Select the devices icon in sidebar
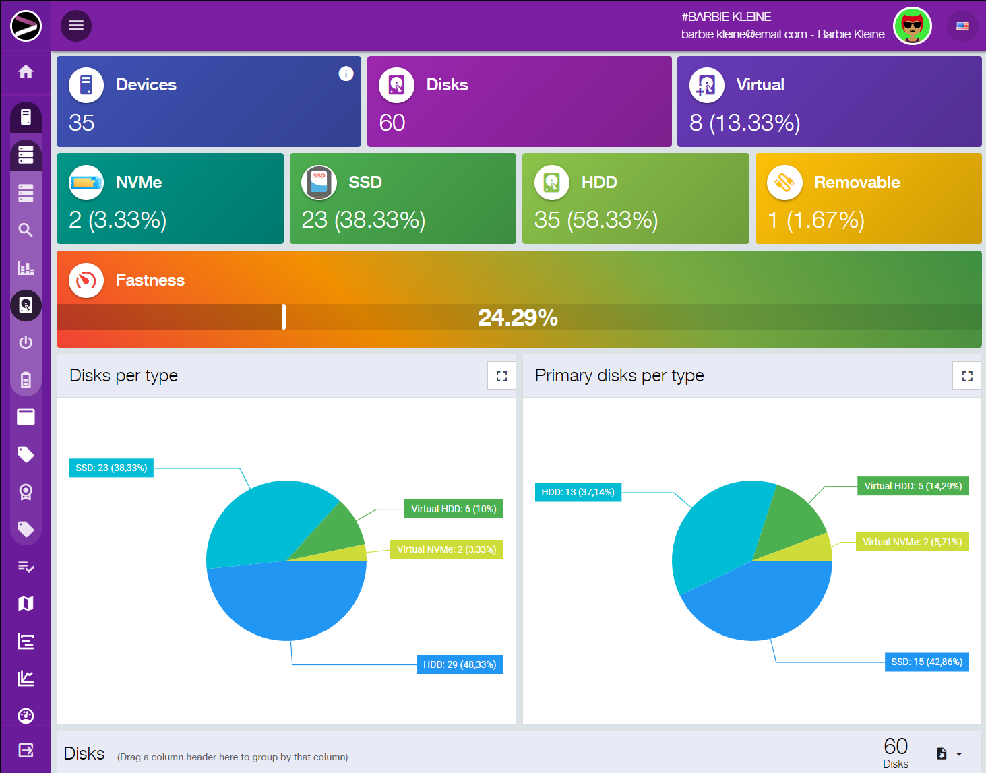 [x=26, y=117]
